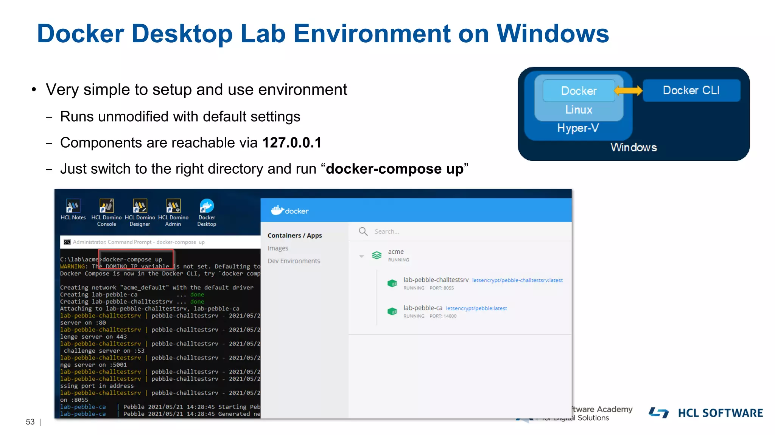Screen dimensions: 775x435
Task: Open the HCL Notes desktop shortcut
Action: pyautogui.click(x=73, y=210)
